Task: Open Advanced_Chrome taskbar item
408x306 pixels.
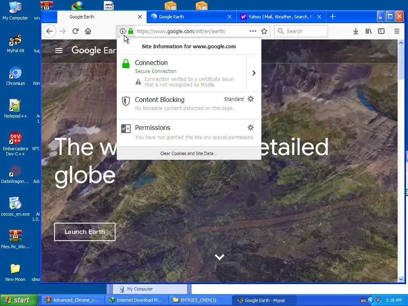Action: pos(73,300)
